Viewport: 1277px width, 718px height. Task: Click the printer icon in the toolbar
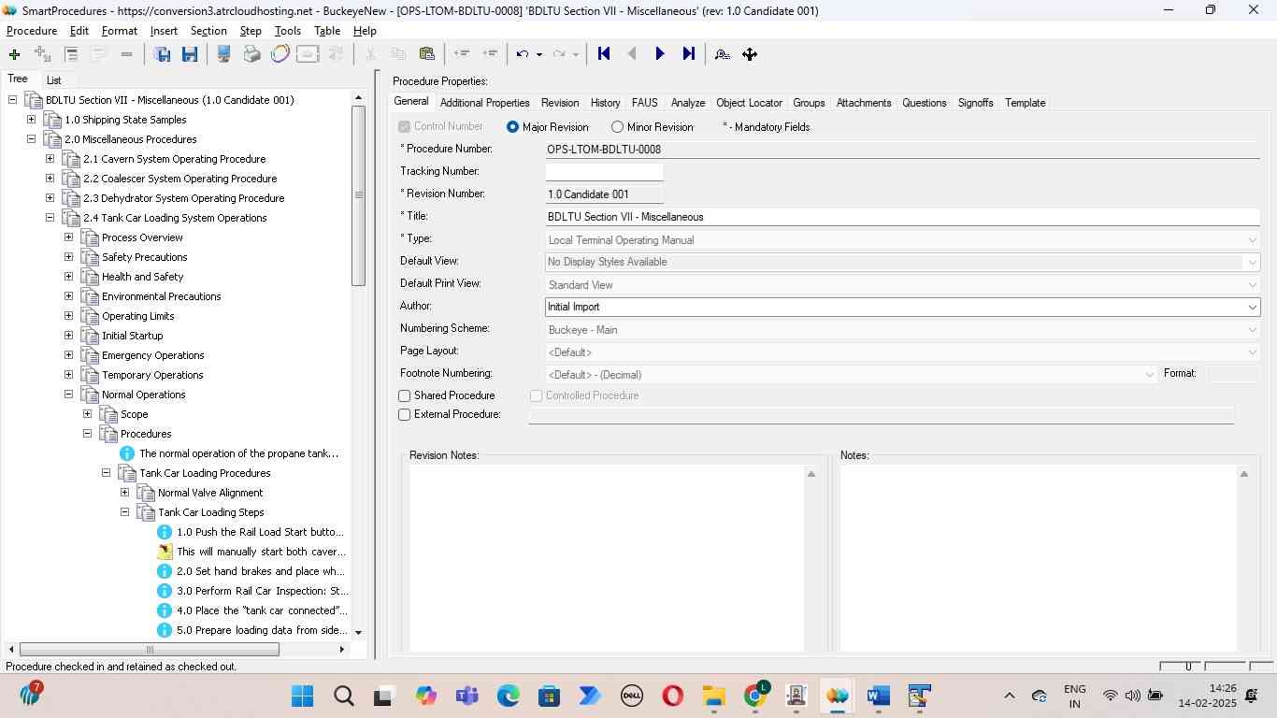coord(251,54)
